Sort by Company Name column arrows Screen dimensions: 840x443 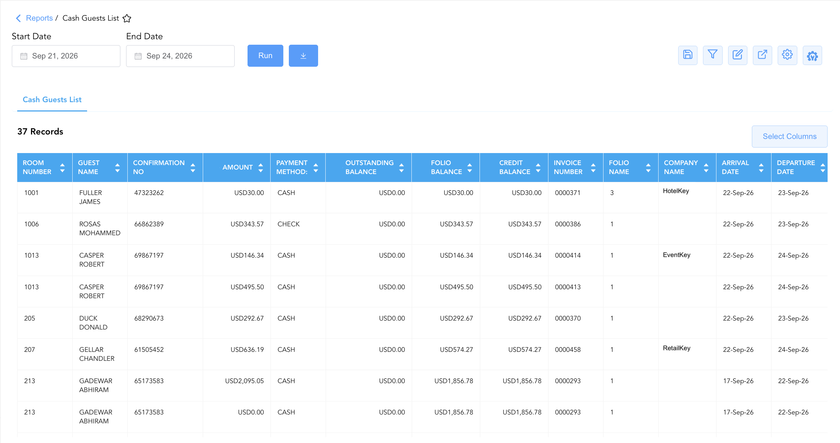[706, 168]
